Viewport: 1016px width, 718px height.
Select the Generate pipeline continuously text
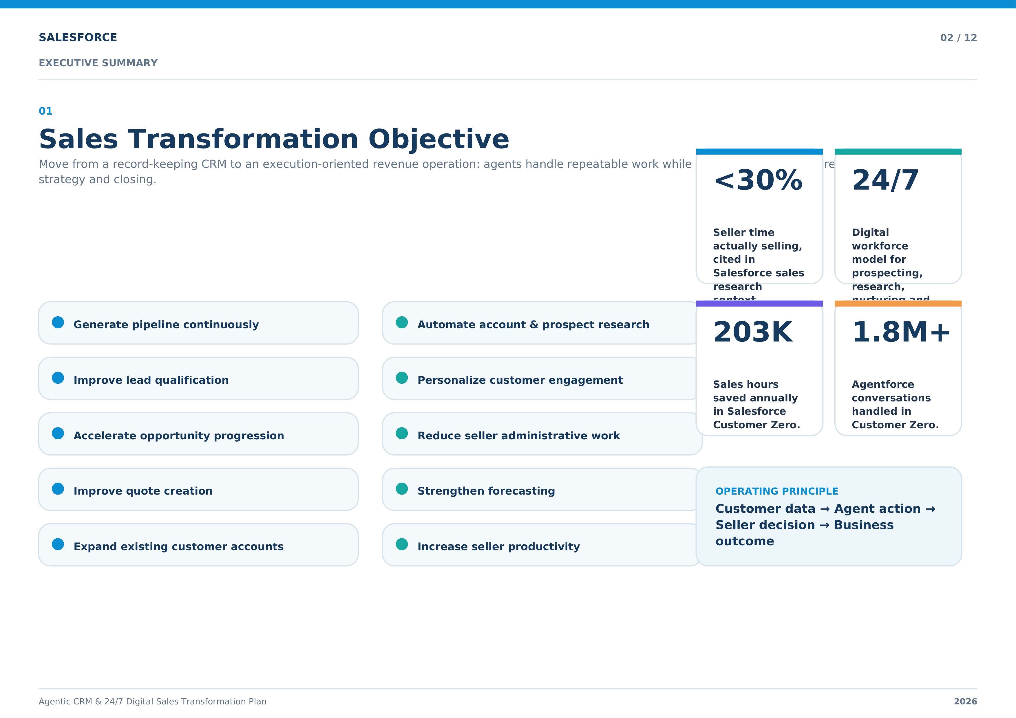click(166, 324)
